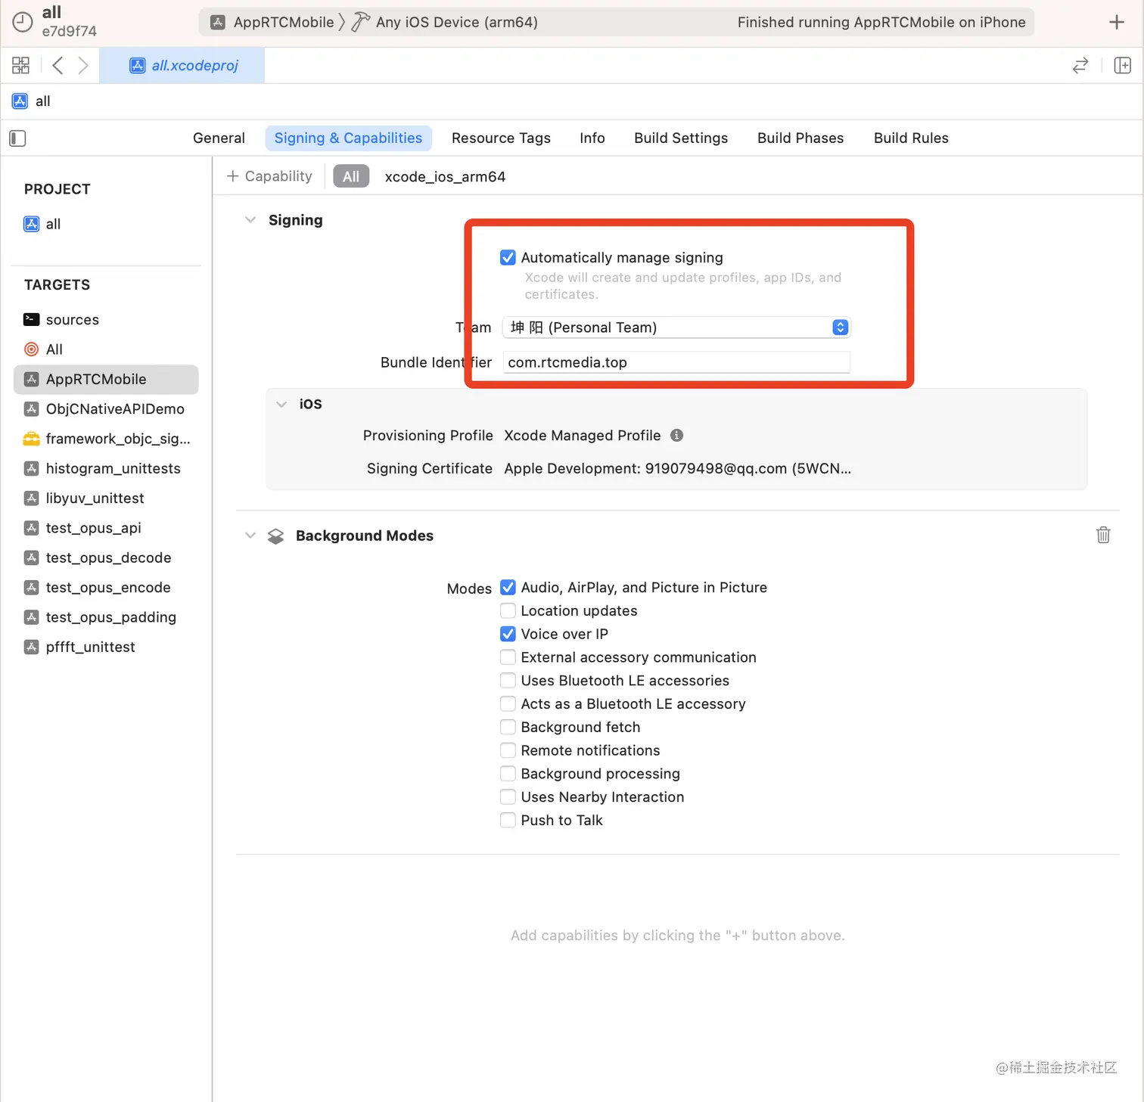This screenshot has width=1144, height=1102.
Task: Toggle the editor swap arrows icon
Action: click(x=1080, y=65)
